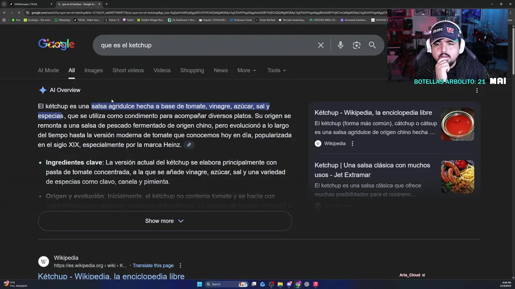The image size is (515, 289).
Task: Open File Explorer from the taskbar
Action: (x=280, y=284)
